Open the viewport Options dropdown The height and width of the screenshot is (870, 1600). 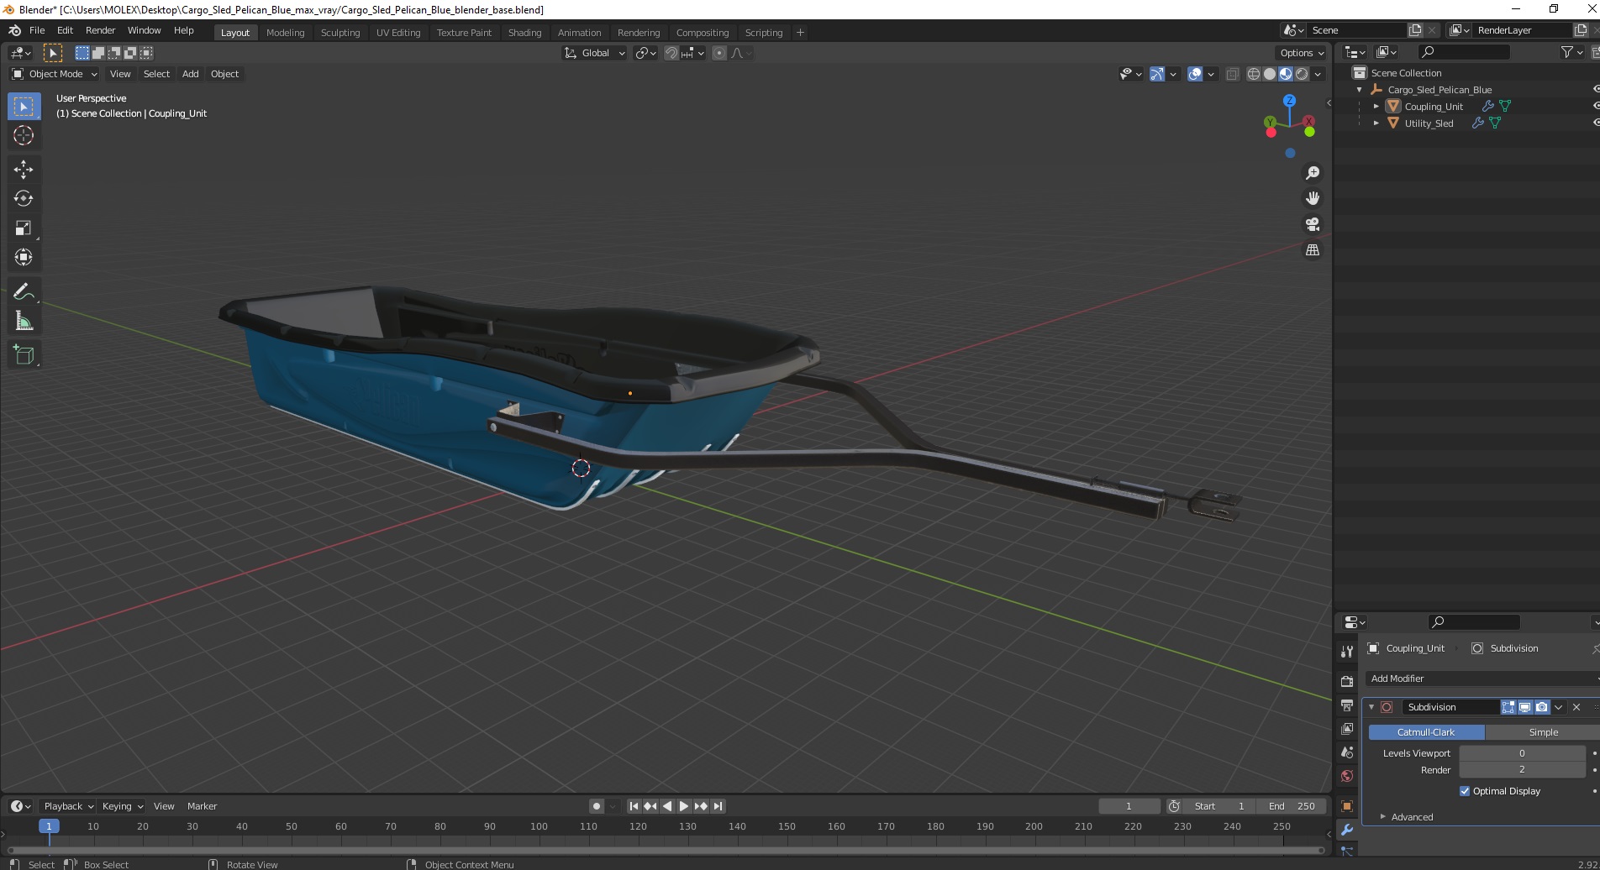tap(1302, 53)
